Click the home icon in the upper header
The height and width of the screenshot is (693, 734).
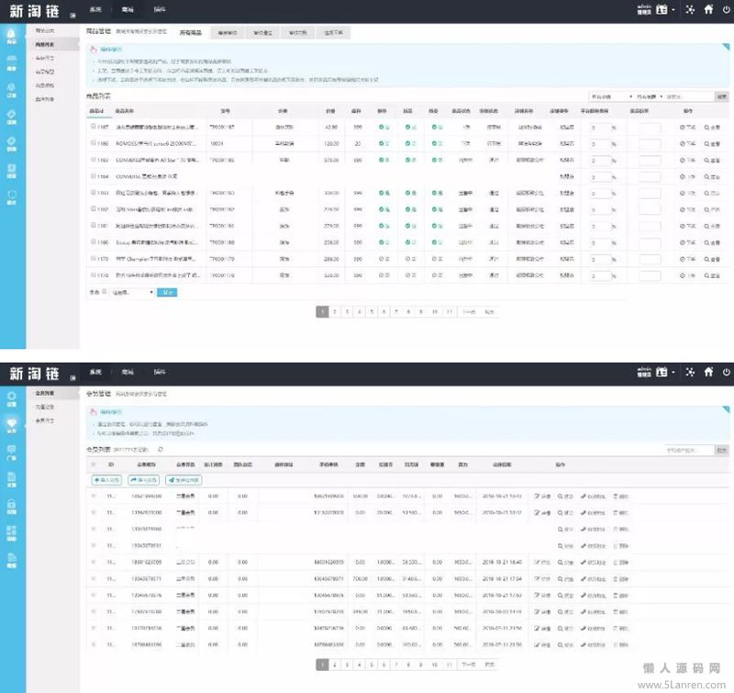708,10
